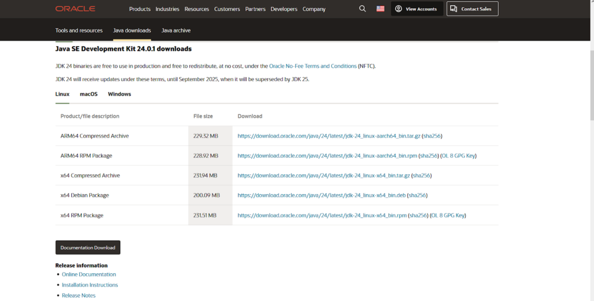
Task: Click the ARM64 RPM Package description cell
Action: tap(122, 155)
